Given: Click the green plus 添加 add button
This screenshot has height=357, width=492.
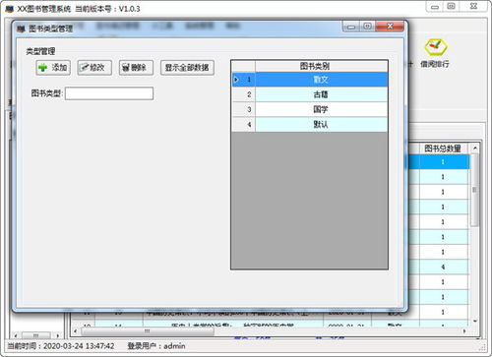Looking at the screenshot, I should click(53, 68).
